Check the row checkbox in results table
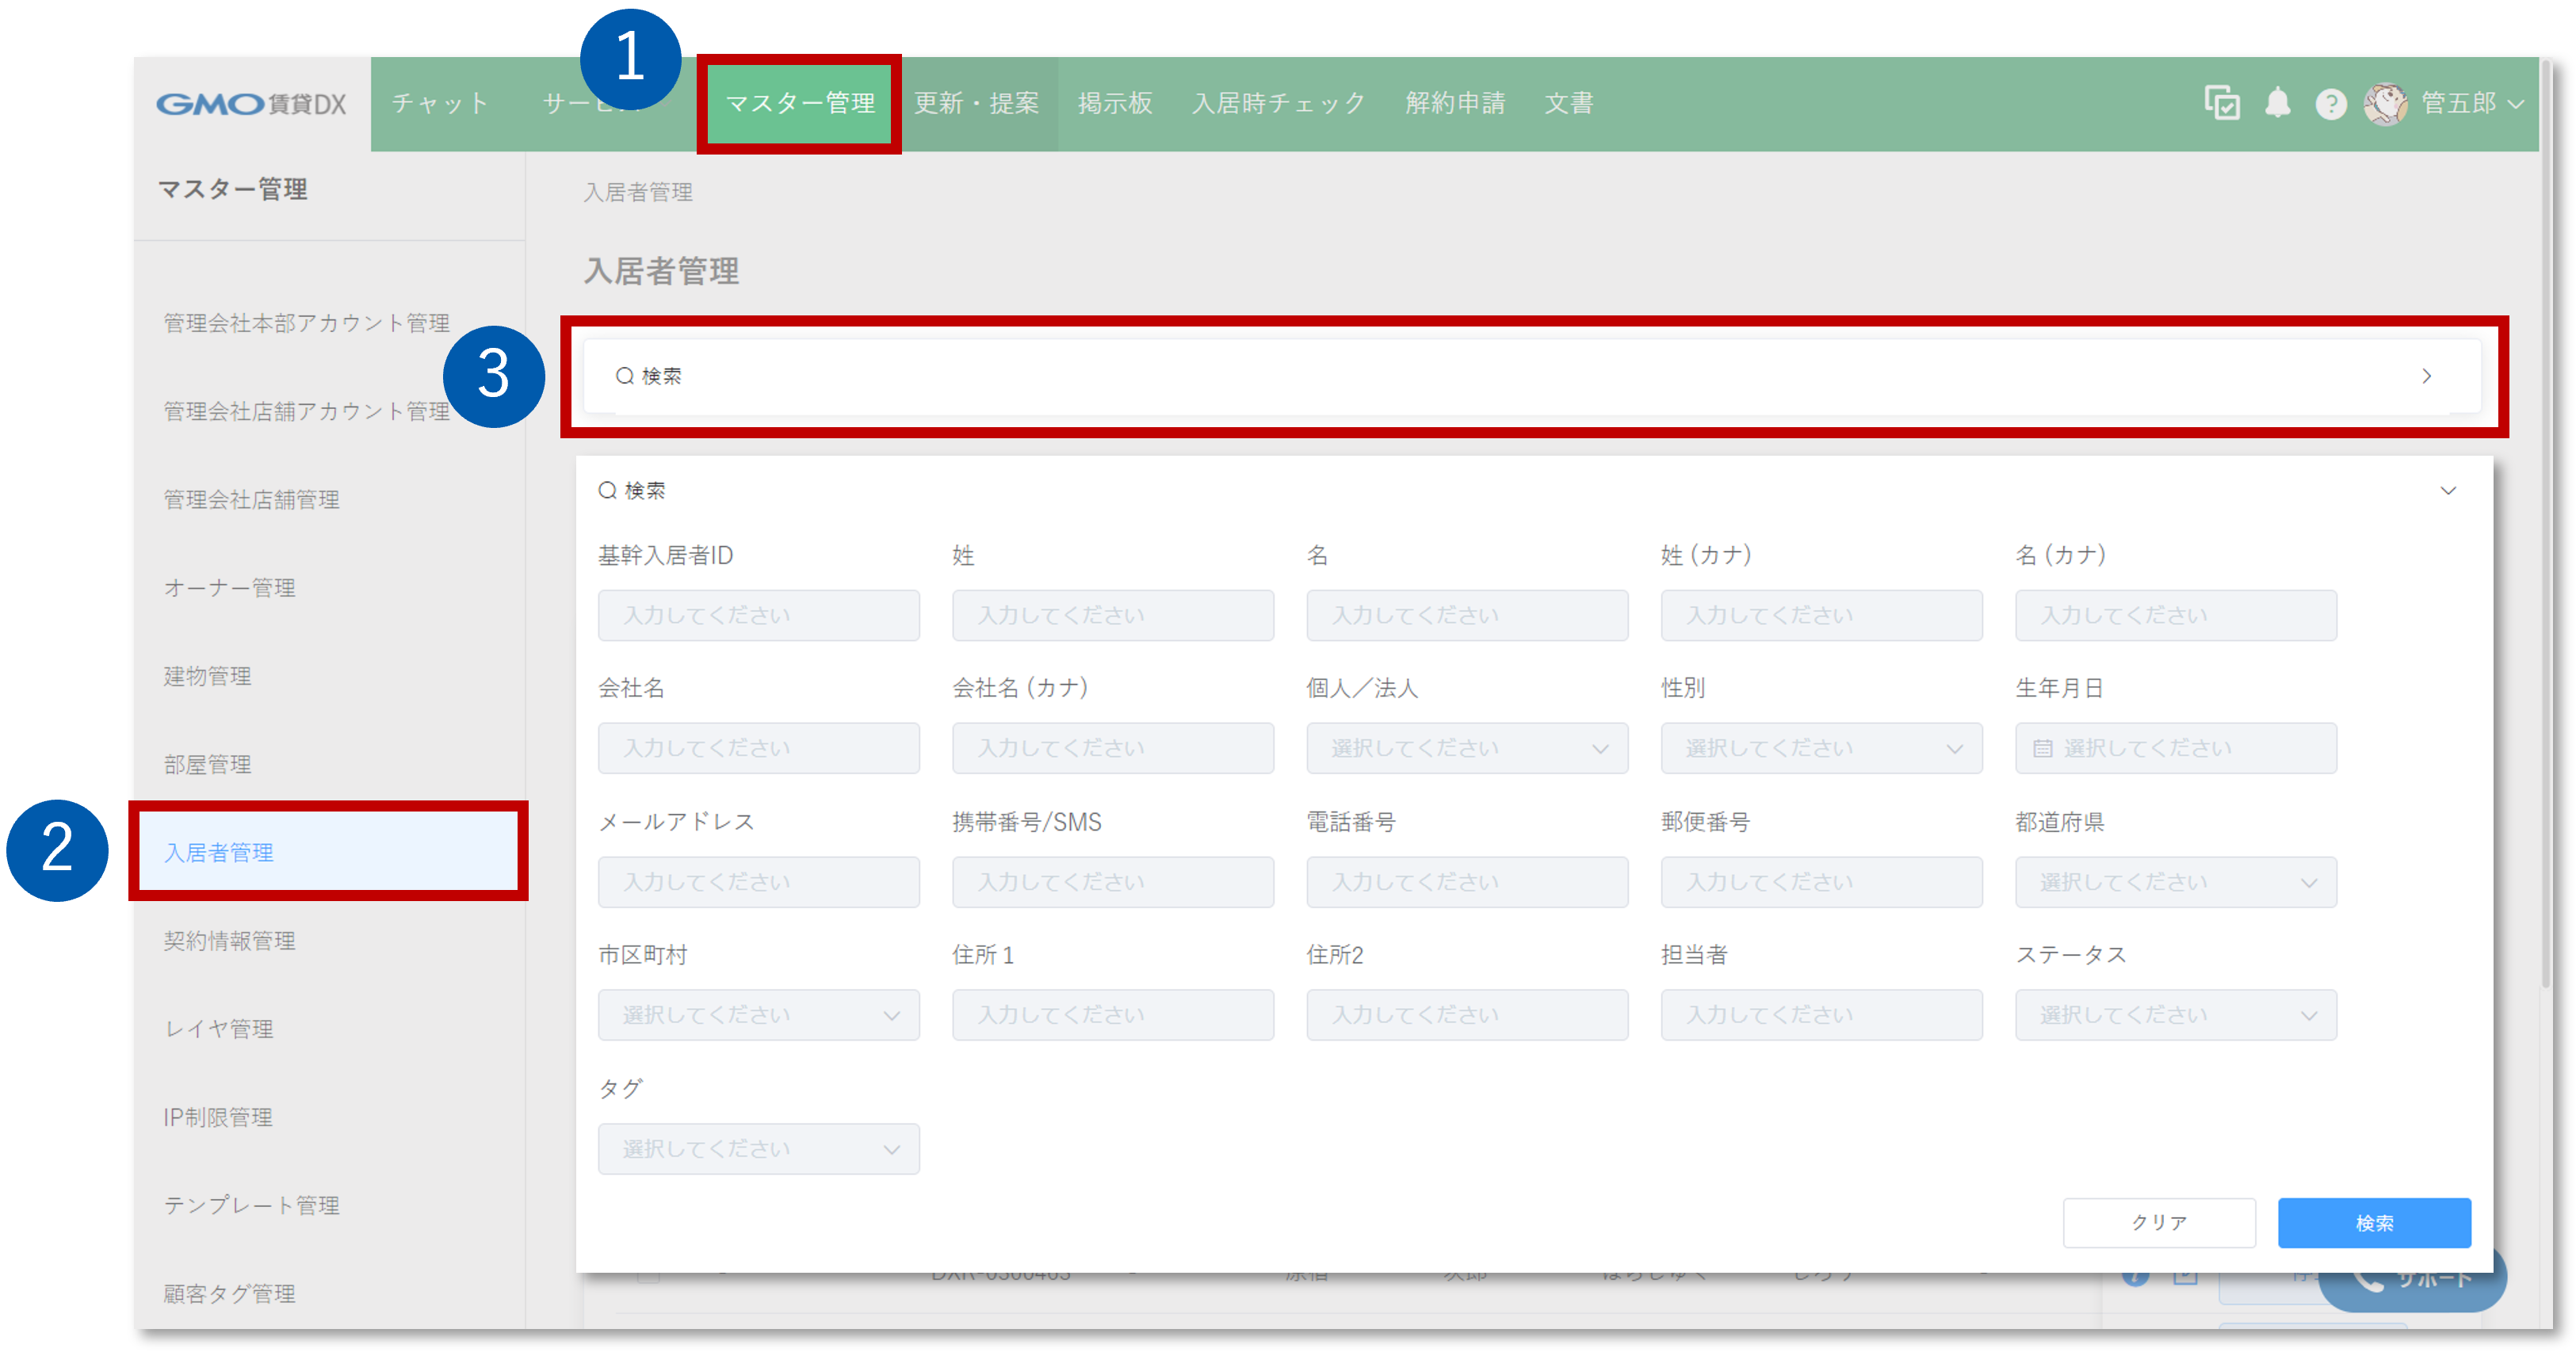The image size is (2576, 1352). (x=650, y=1278)
